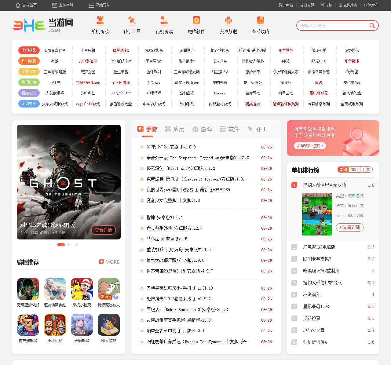Expand 编辑推荐 with MORE button
Viewport: 391px width, 365px height.
click(109, 262)
